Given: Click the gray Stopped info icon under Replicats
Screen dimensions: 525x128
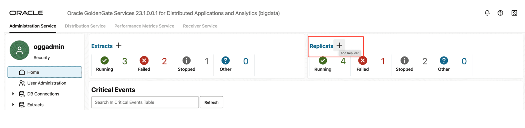Looking at the screenshot, I should 404,60.
